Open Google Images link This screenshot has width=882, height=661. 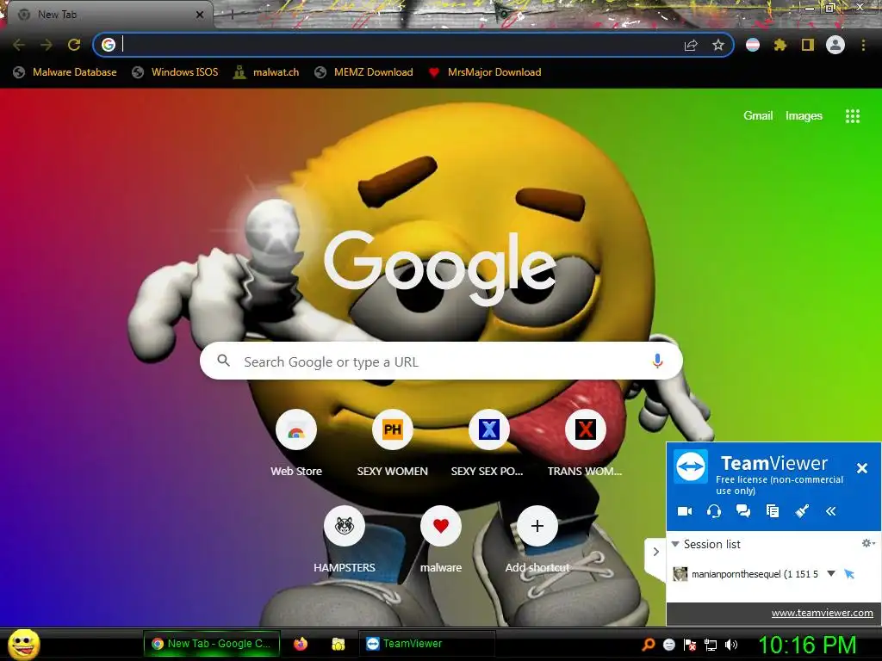pos(804,116)
